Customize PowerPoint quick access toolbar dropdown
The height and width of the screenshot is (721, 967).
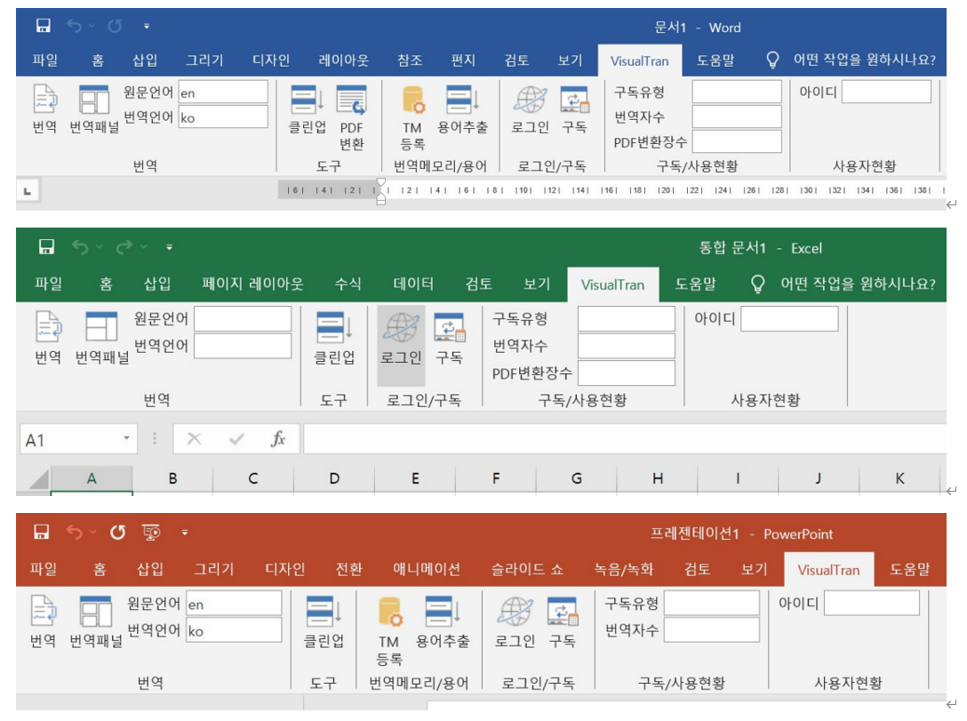184,533
